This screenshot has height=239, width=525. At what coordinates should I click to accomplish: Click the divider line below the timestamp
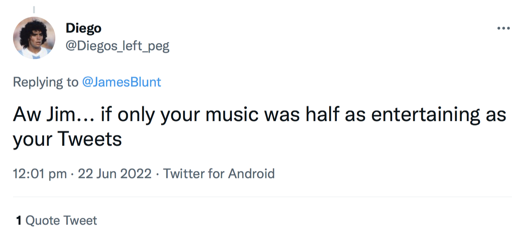click(x=262, y=197)
